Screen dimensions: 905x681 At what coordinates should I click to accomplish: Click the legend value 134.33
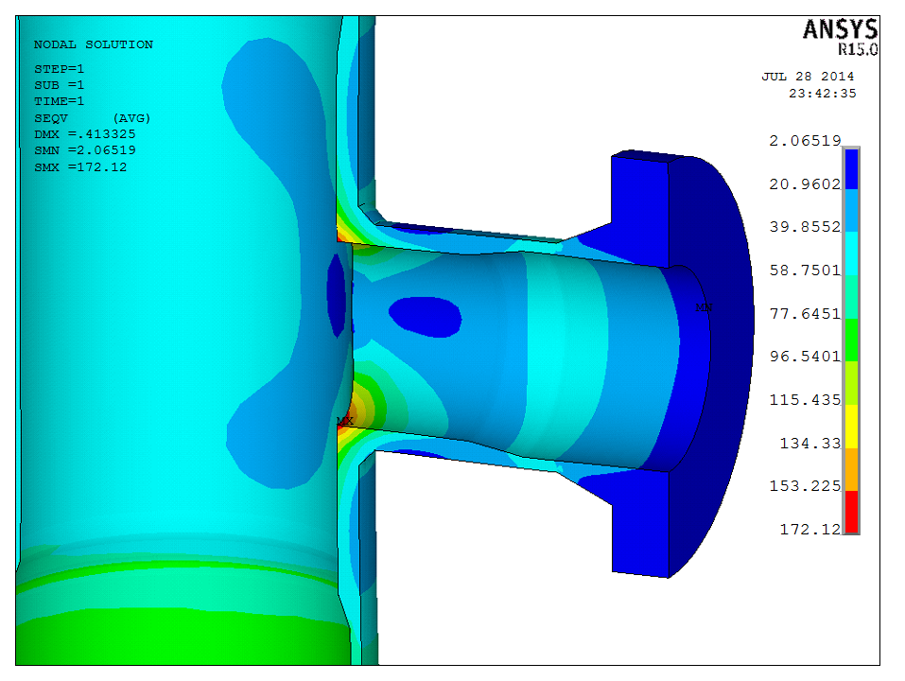(810, 443)
